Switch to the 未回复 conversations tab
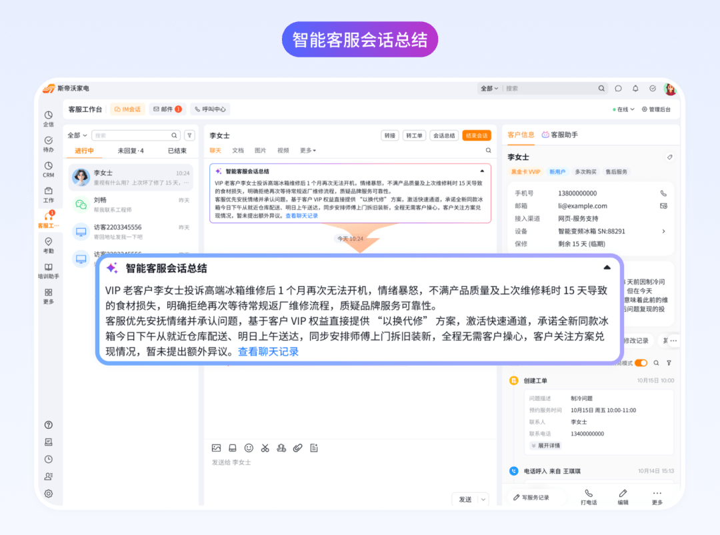720x535 pixels. [131, 151]
